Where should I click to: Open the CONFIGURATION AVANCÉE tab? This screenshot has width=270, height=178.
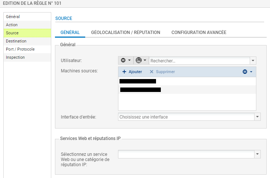tap(199, 32)
